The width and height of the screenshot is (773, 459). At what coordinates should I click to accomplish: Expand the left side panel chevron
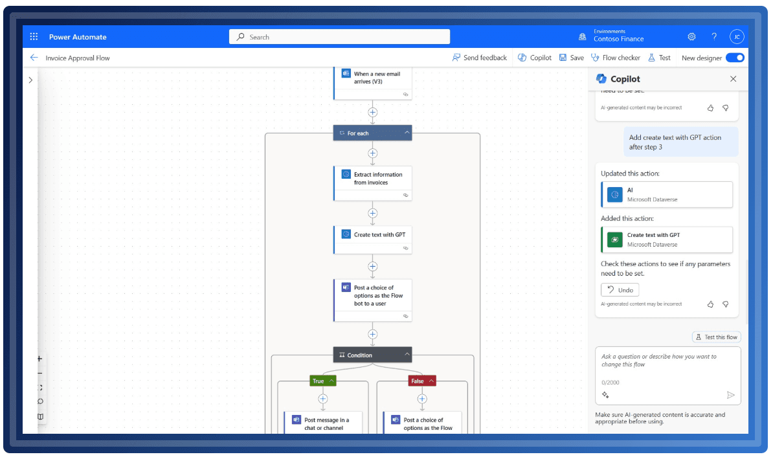click(30, 80)
